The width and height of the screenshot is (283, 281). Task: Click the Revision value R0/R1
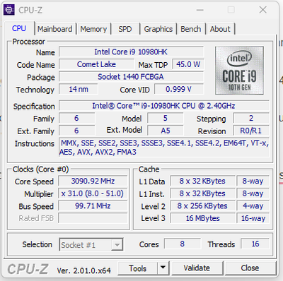point(251,131)
